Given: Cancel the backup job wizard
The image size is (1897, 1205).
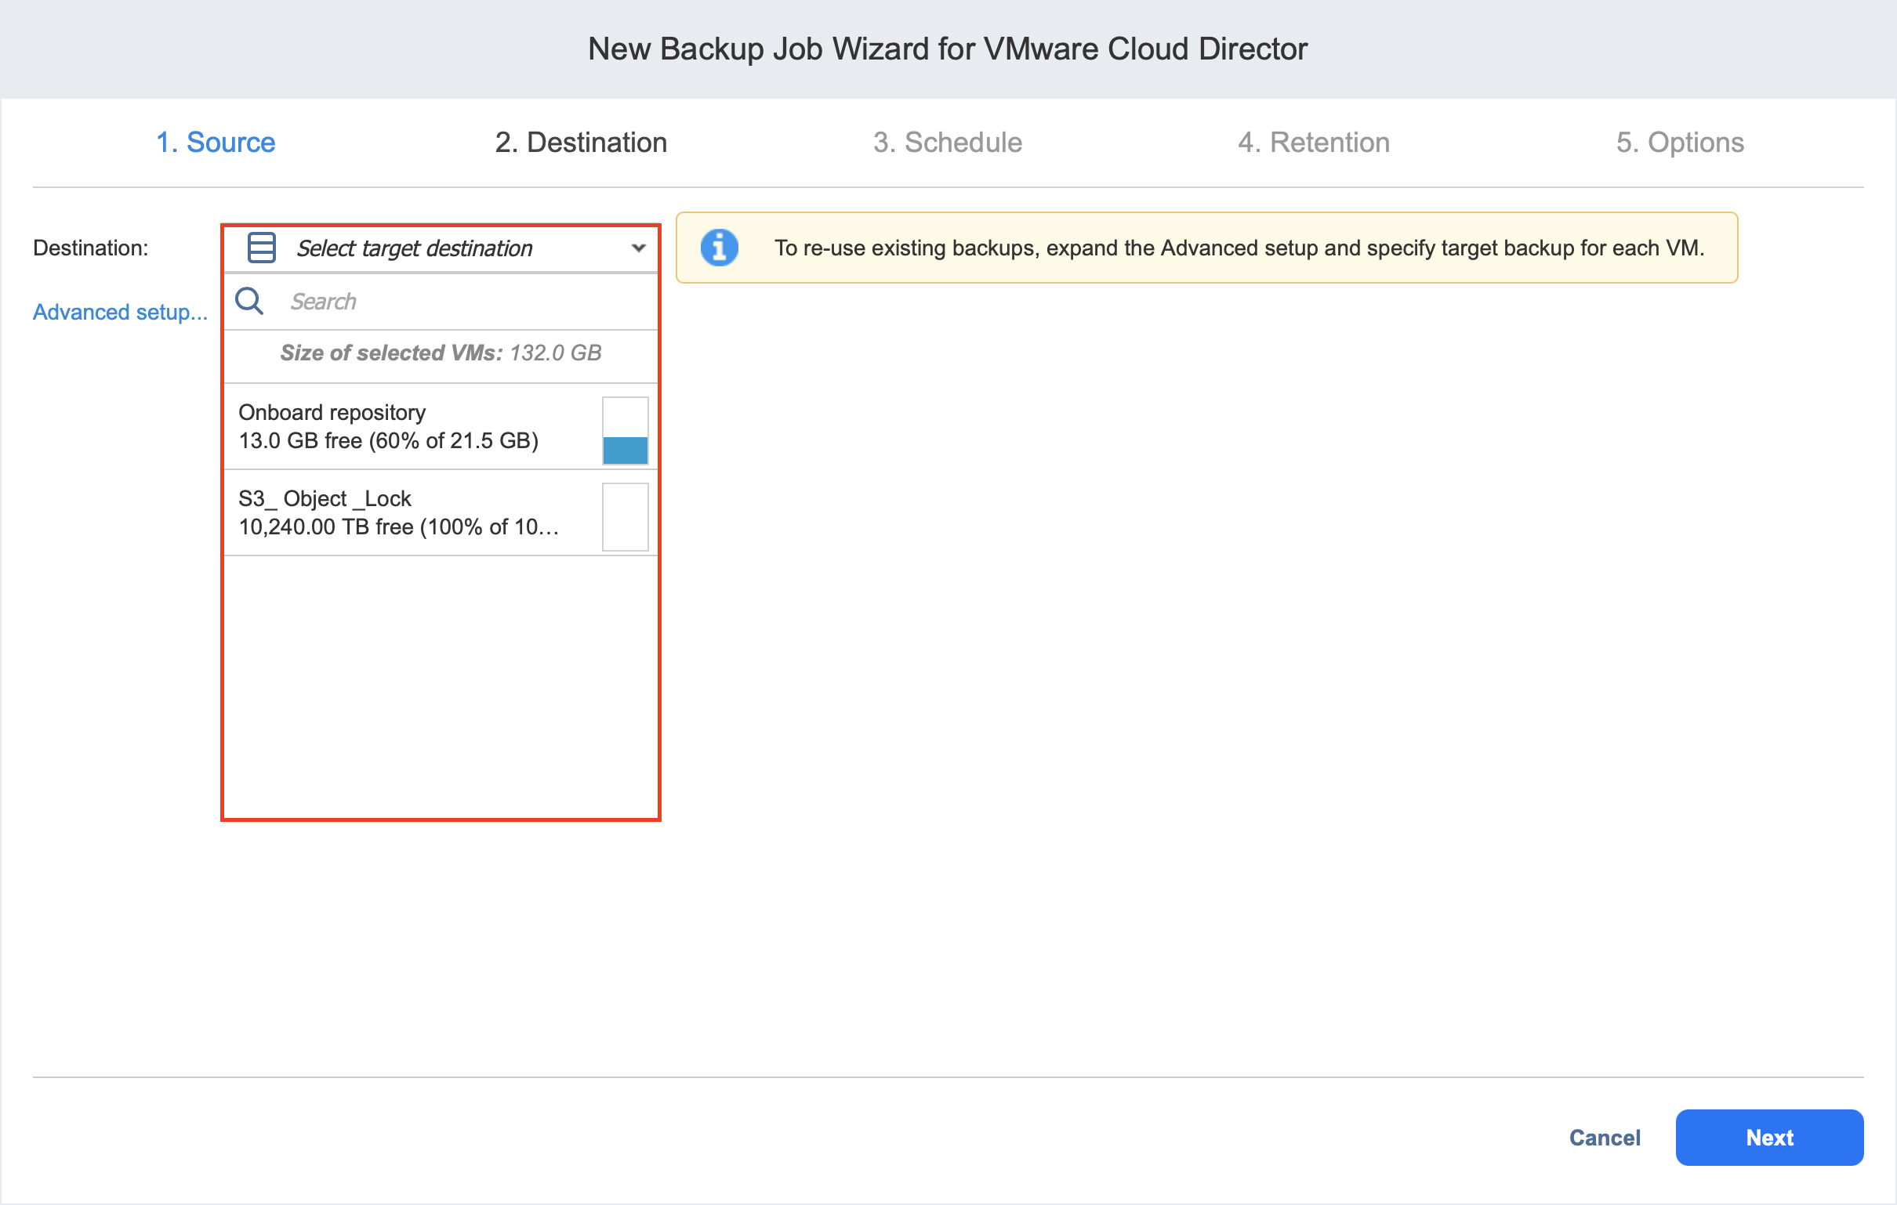Looking at the screenshot, I should (x=1604, y=1138).
